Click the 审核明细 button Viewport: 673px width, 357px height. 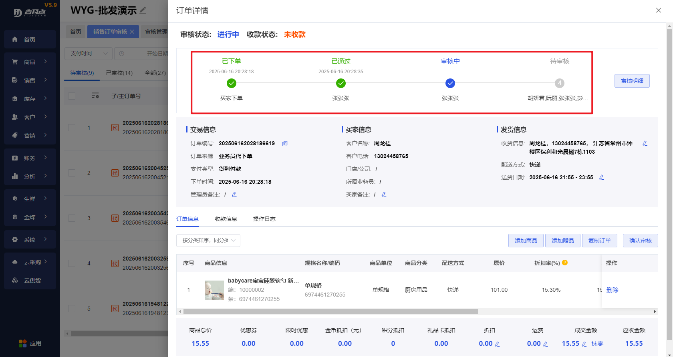pos(632,81)
